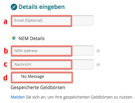Image resolution: width=135 pixels, height=103 pixels.
Task: Click the red annotation letter b
Action: (x=6, y=51)
